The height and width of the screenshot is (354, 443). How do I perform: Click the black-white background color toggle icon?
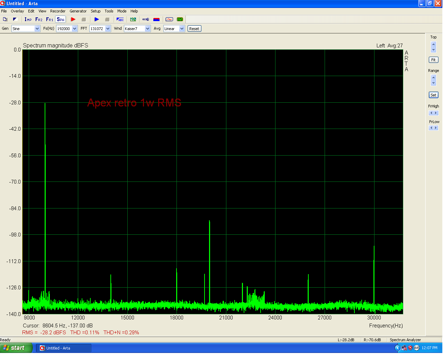point(15,19)
